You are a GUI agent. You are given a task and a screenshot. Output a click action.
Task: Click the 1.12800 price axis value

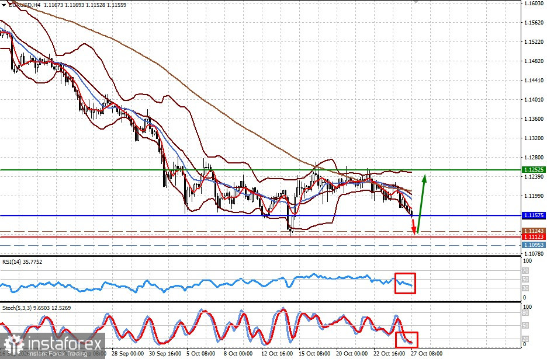pos(534,158)
